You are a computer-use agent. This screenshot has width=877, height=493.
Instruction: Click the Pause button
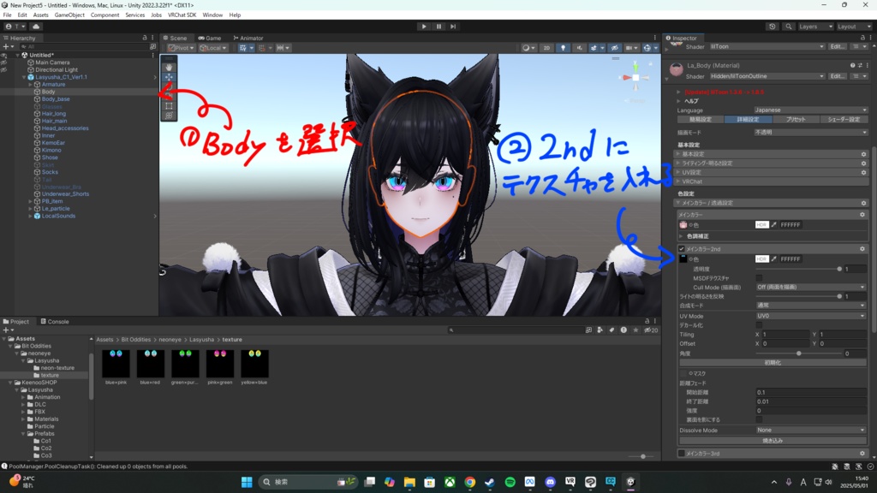point(438,27)
